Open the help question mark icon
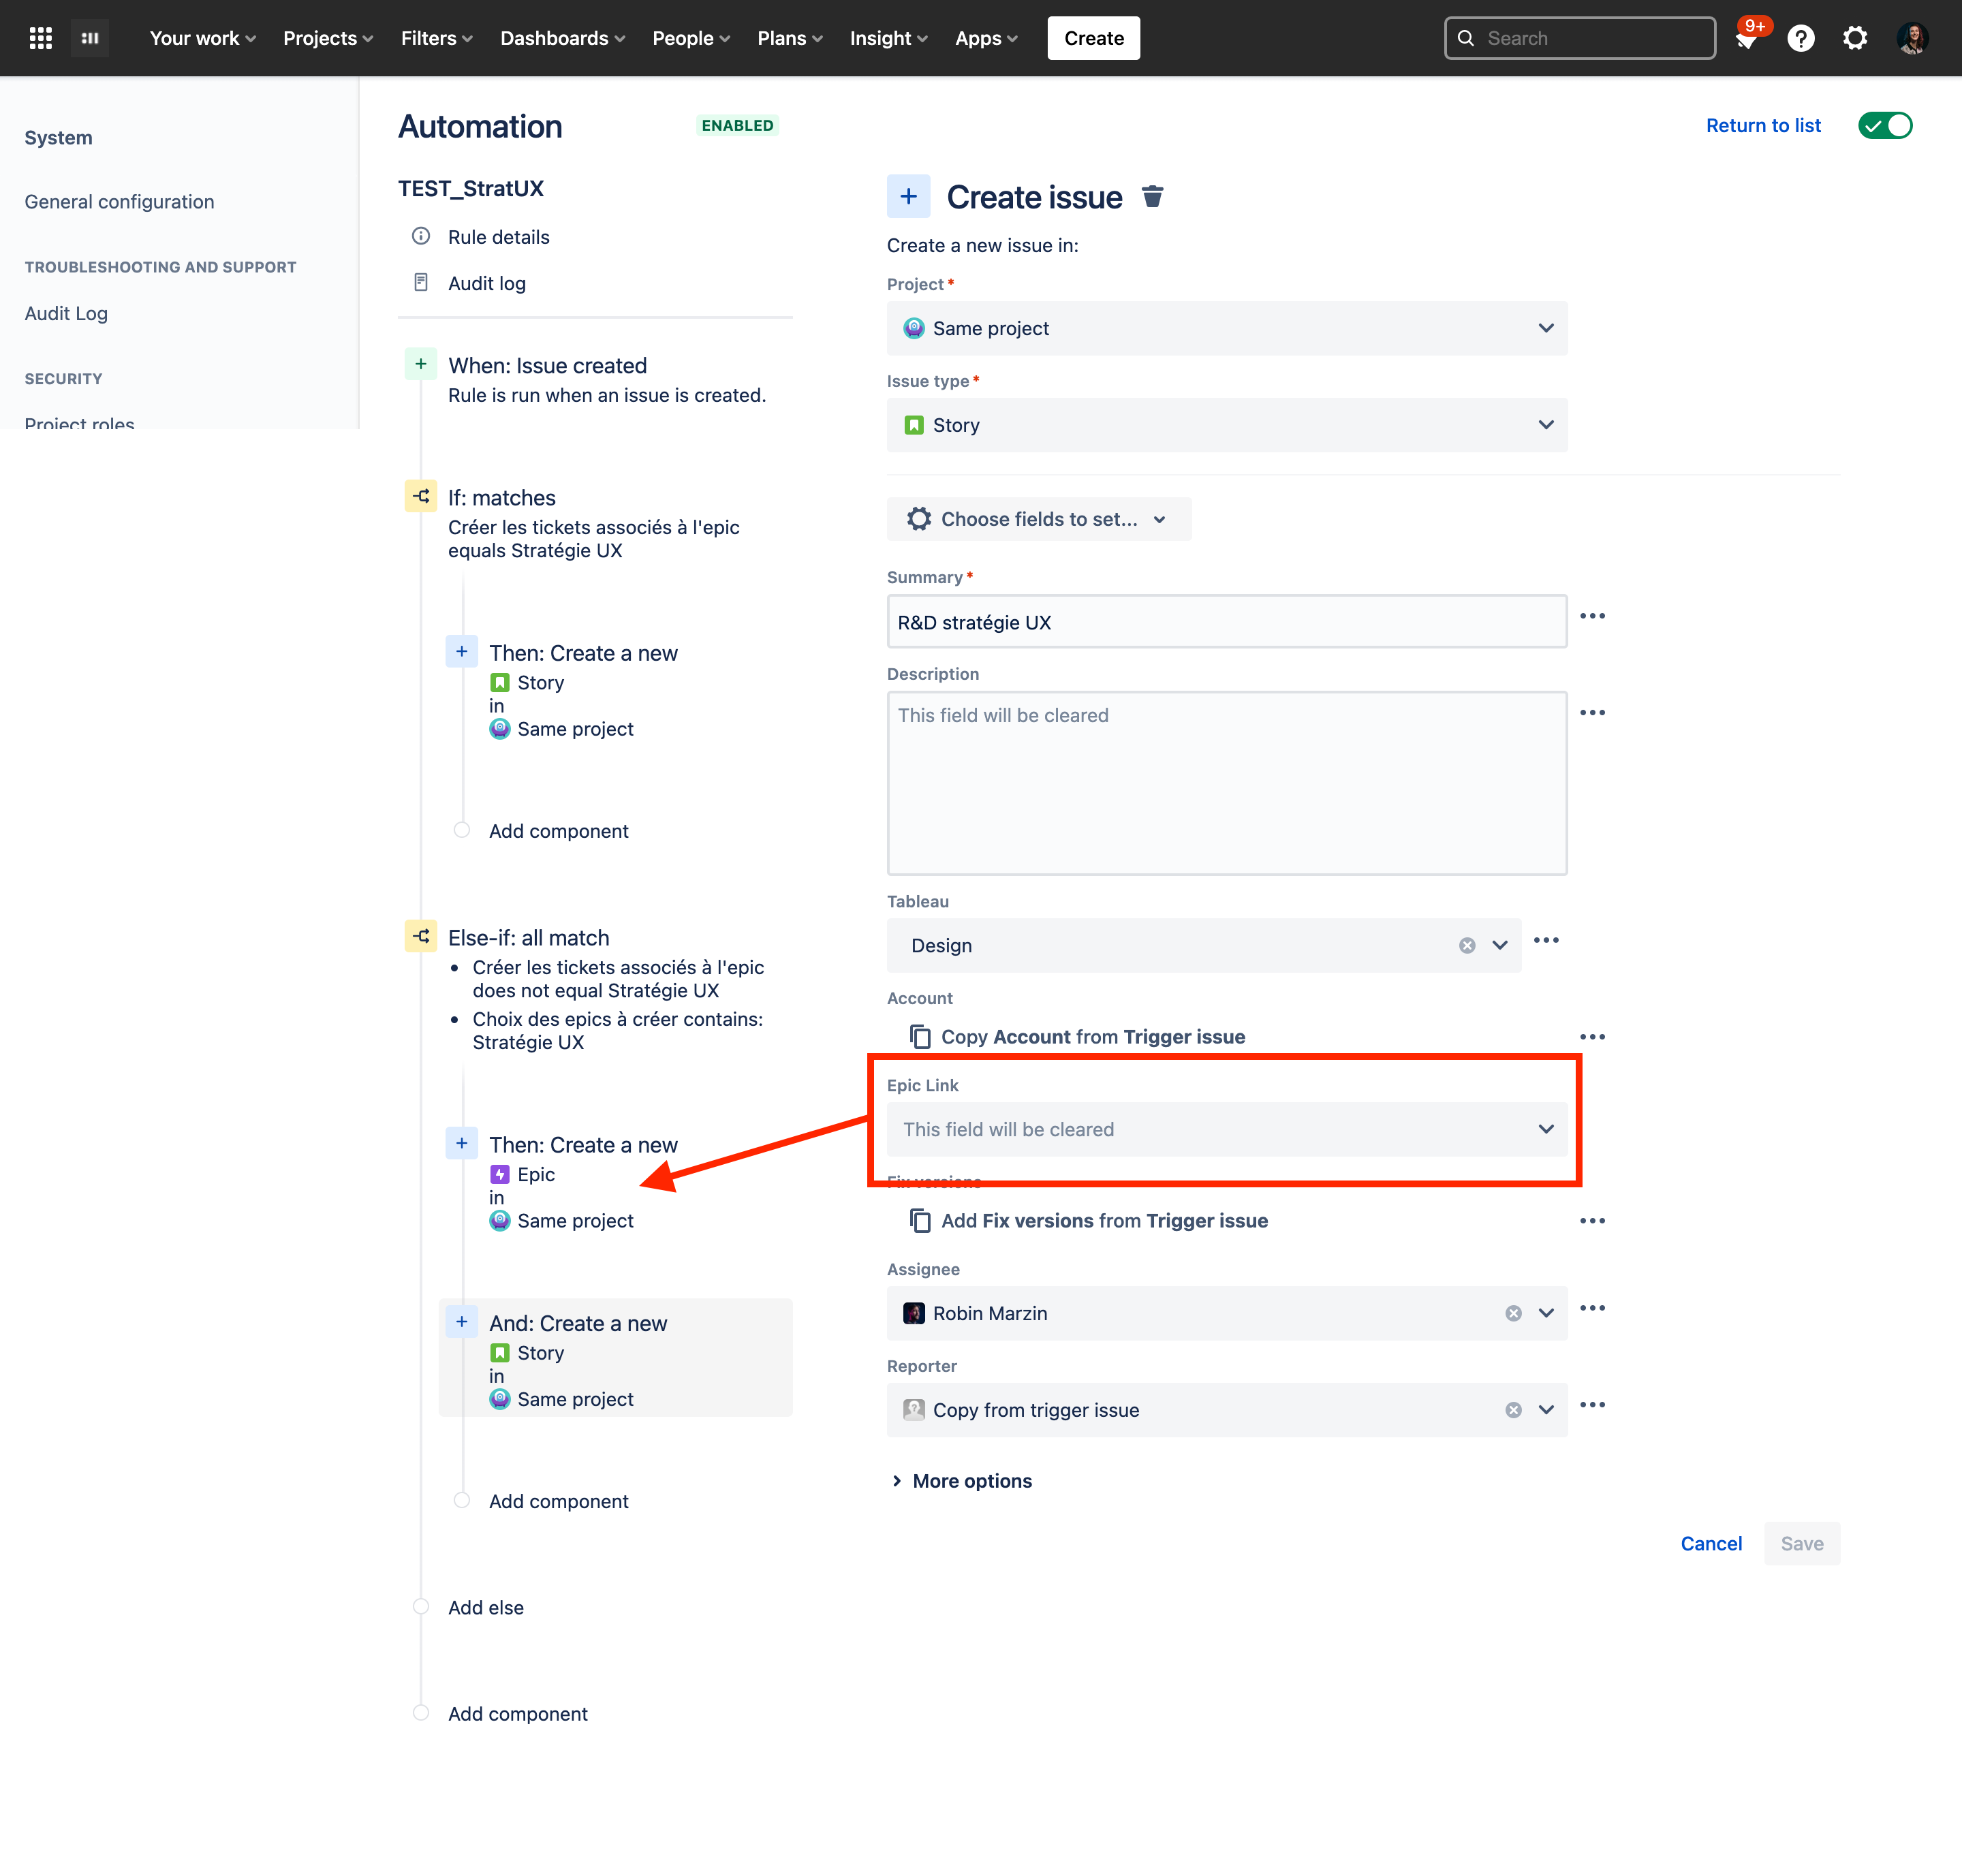This screenshot has height=1876, width=1962. tap(1801, 38)
